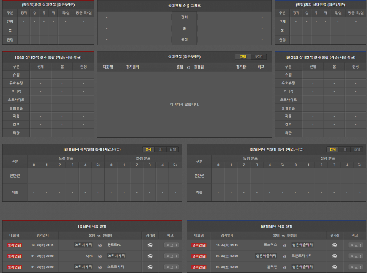
Task: Open stadium icon for Norwich City vs Stoke City
Action: click(x=151, y=267)
